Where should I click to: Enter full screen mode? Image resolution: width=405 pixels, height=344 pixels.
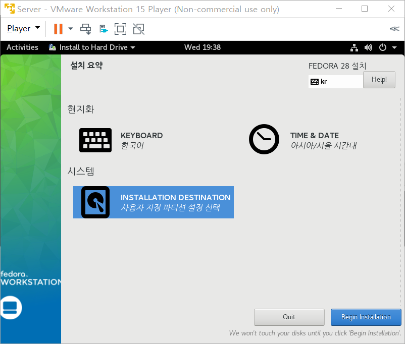click(120, 29)
